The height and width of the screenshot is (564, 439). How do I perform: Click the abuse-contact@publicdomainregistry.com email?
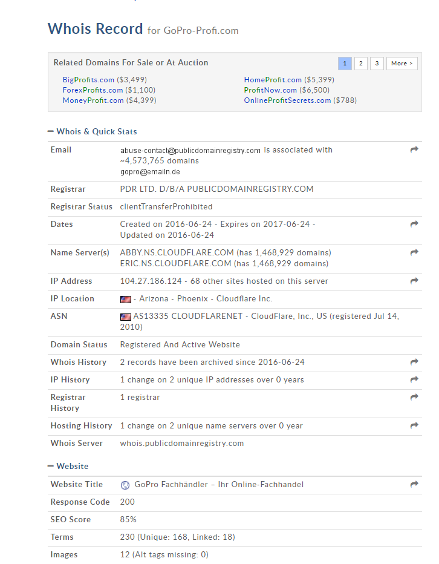(x=190, y=150)
